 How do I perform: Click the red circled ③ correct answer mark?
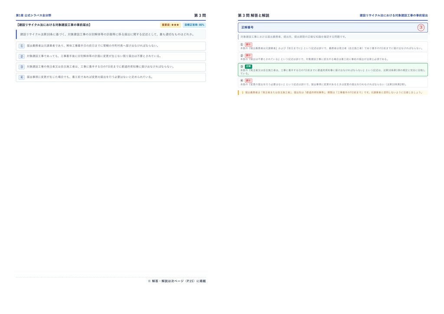421,27
